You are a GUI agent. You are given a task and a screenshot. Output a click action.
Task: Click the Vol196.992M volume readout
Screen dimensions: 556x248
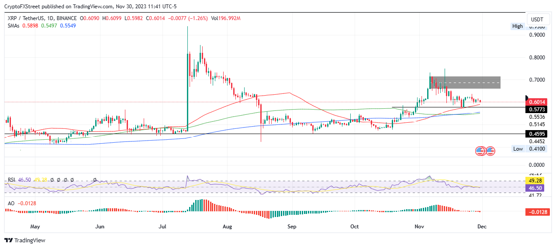pyautogui.click(x=226, y=18)
